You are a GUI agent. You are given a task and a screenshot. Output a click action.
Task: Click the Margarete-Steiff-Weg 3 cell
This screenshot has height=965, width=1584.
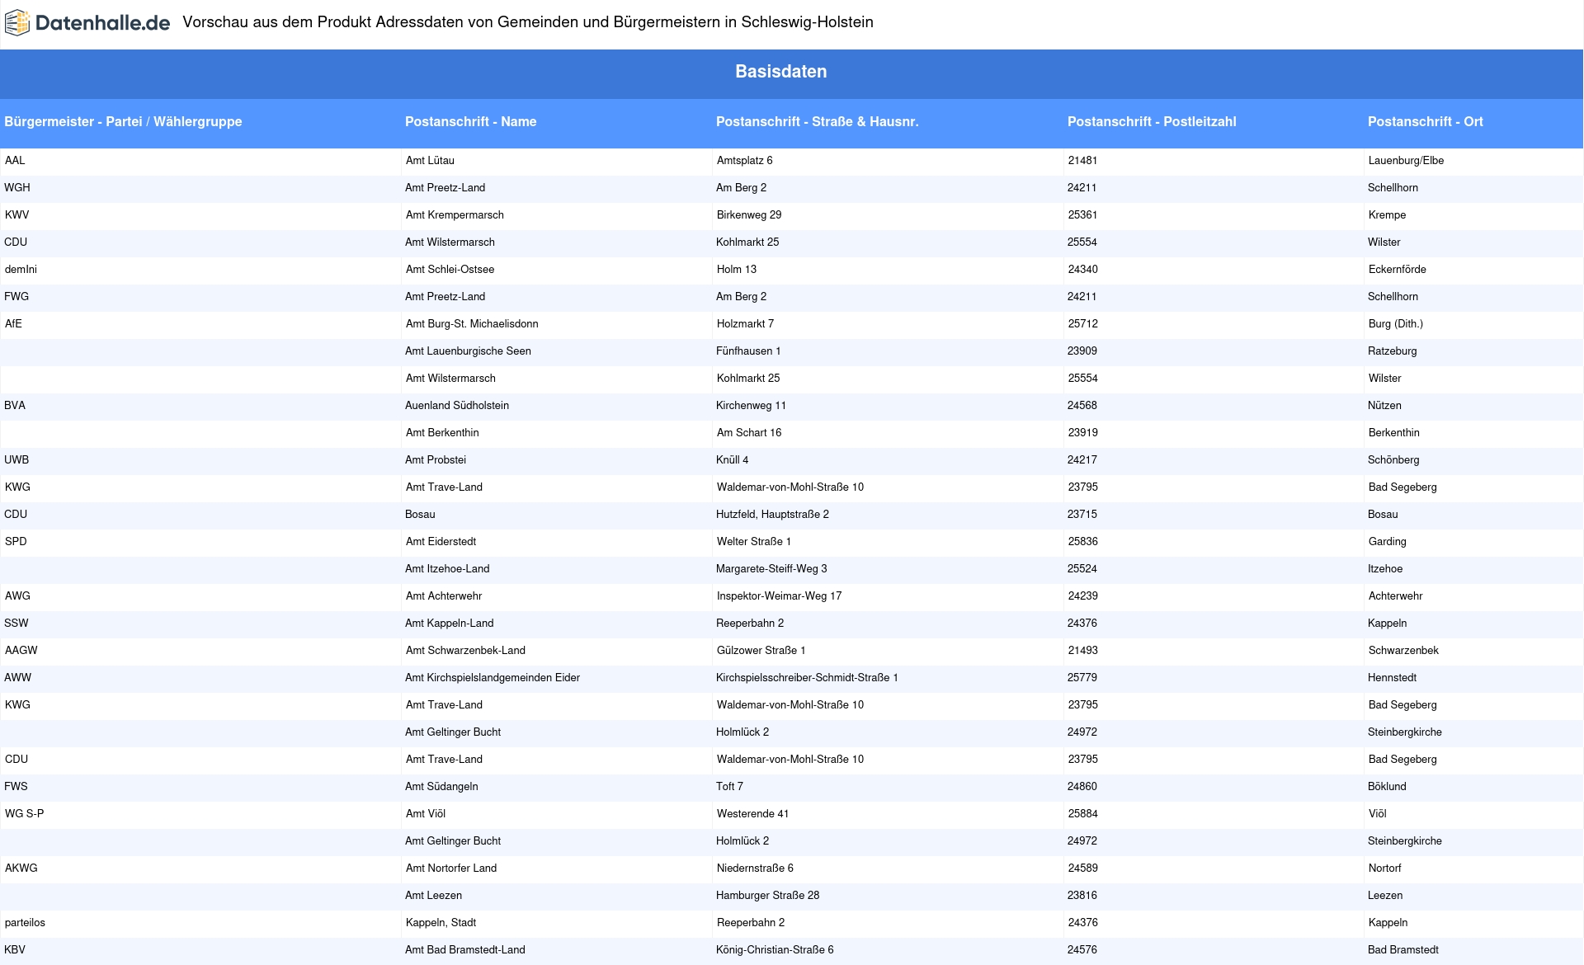tap(771, 569)
